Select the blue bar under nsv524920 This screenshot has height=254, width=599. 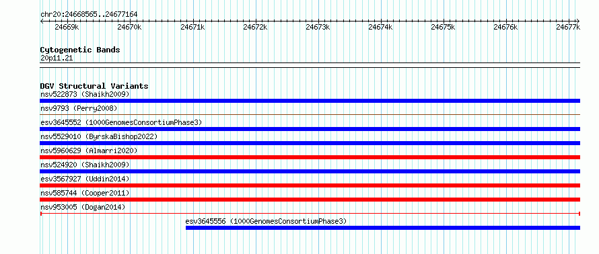[310, 171]
